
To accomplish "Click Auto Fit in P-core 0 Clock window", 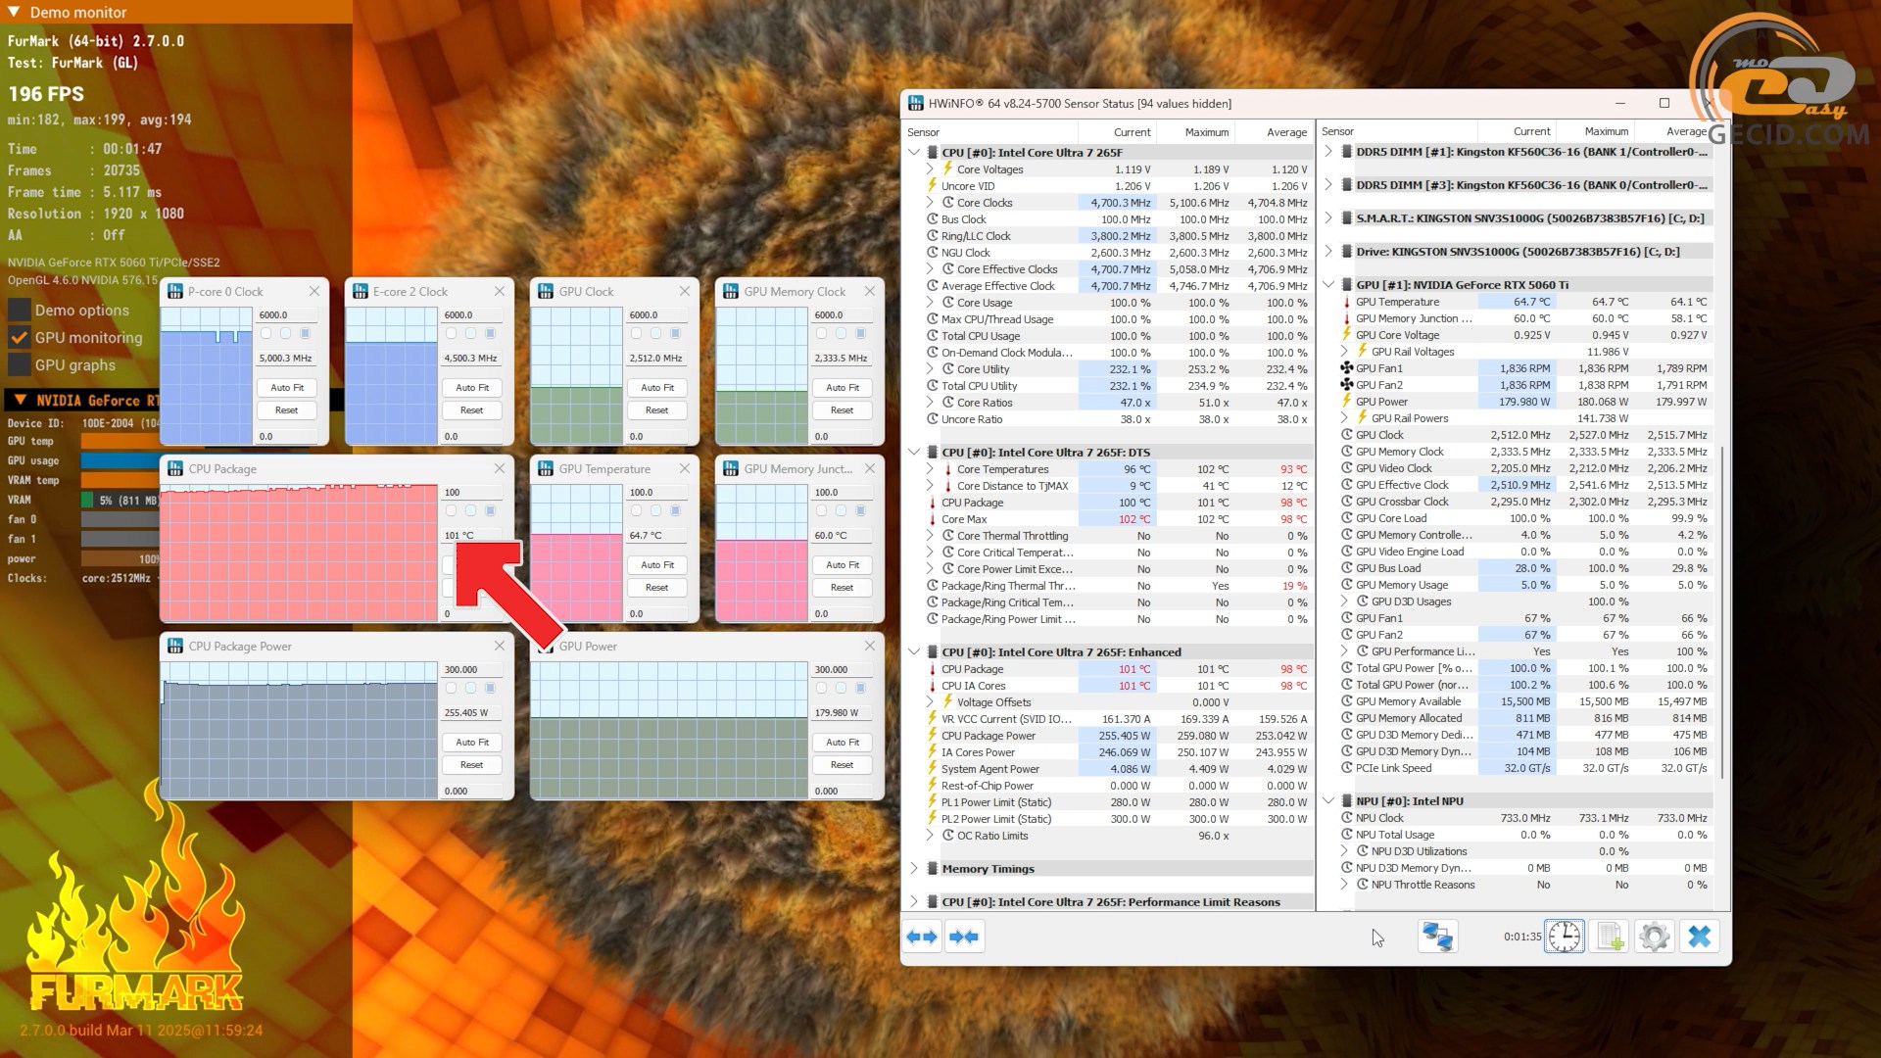I will tap(287, 387).
